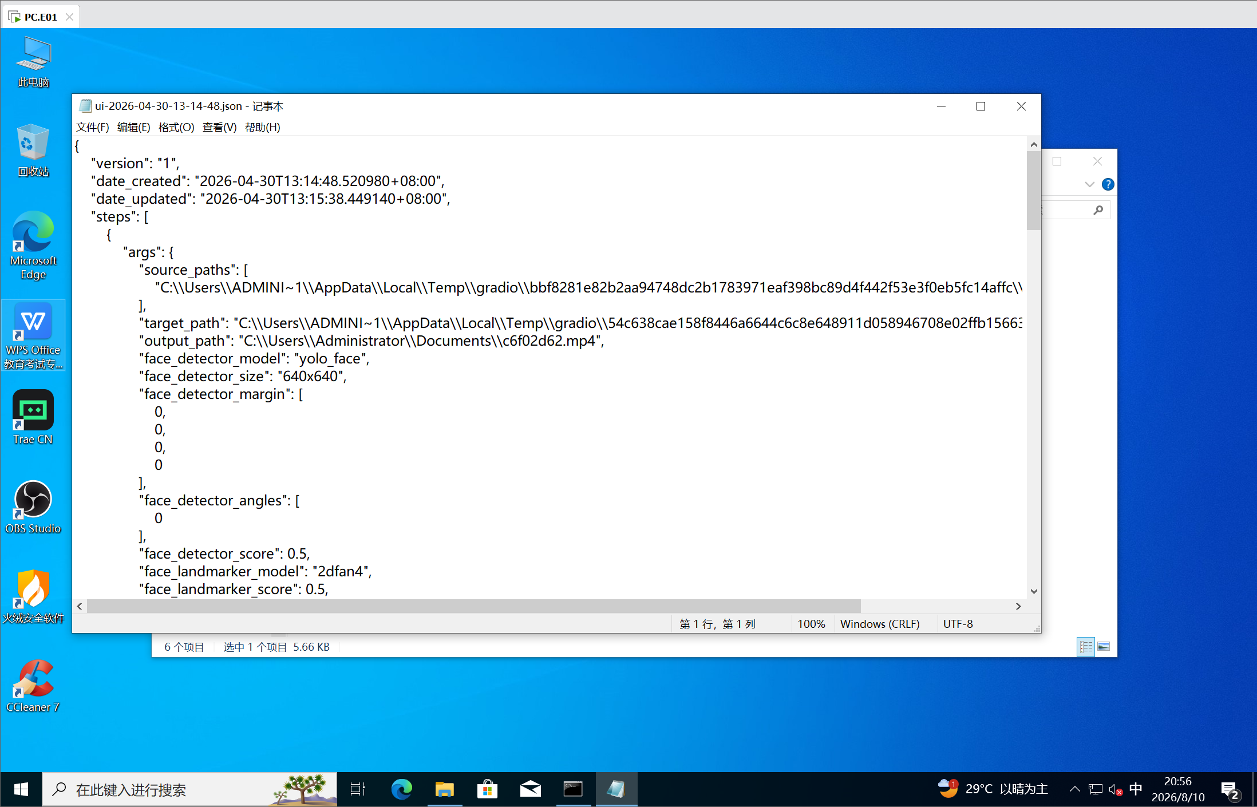
Task: Click the weather 29°C widget
Action: coord(993,789)
